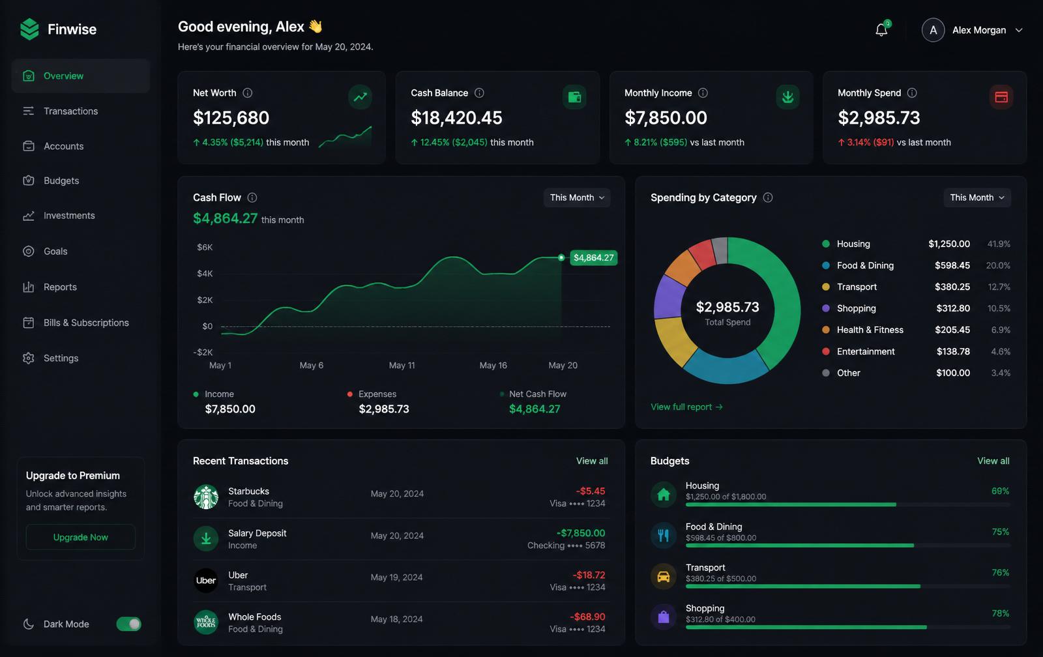
Task: Click the donut chart total spend center
Action: tap(727, 312)
